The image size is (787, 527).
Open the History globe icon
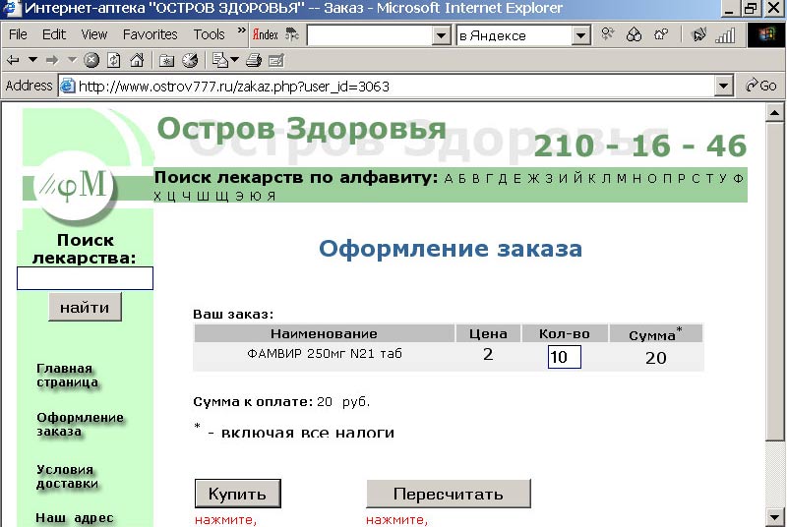pos(190,61)
